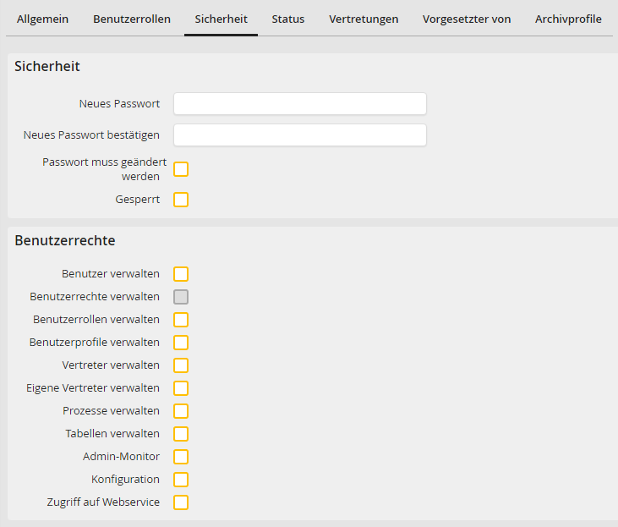
Task: Open the Benutzerrollen tab
Action: (x=131, y=19)
